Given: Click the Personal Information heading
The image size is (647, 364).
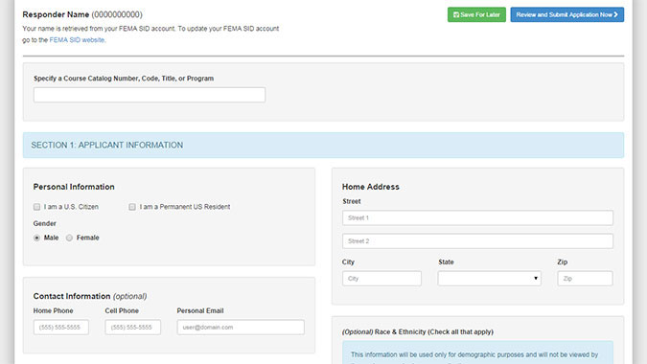Looking at the screenshot, I should pyautogui.click(x=74, y=187).
